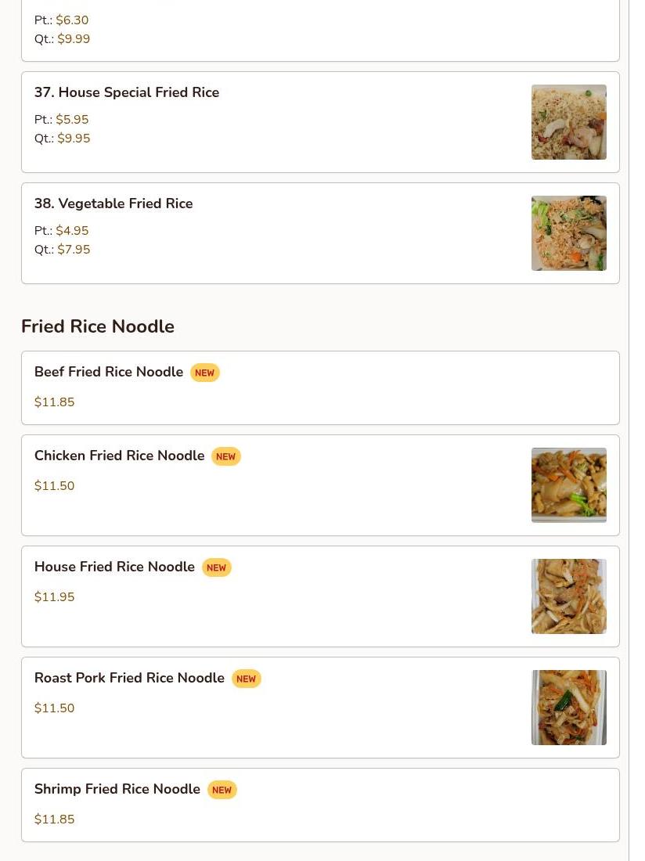Click NEW badge on House Fried Rice Noodle
The width and height of the screenshot is (645, 861).
[216, 567]
